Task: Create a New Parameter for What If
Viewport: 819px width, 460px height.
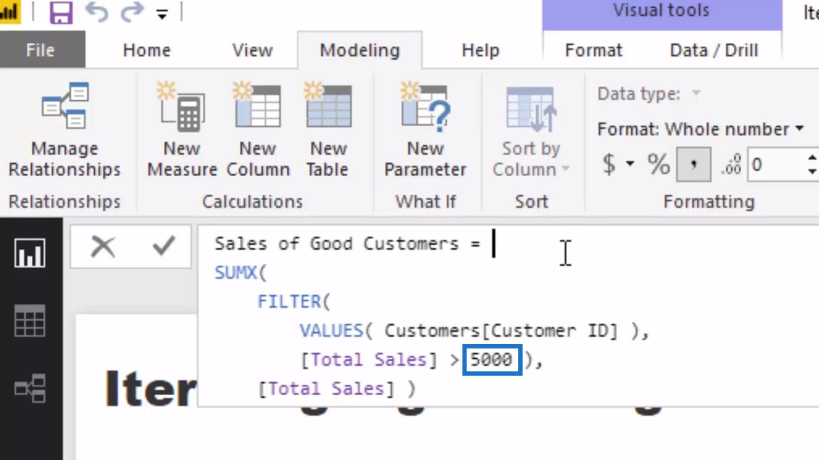Action: (425, 130)
